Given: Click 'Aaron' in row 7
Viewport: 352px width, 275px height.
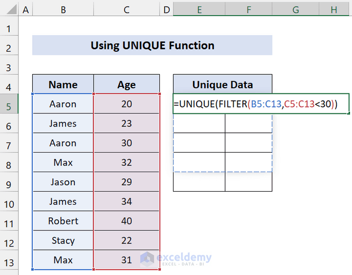Looking at the screenshot, I should point(63,143).
